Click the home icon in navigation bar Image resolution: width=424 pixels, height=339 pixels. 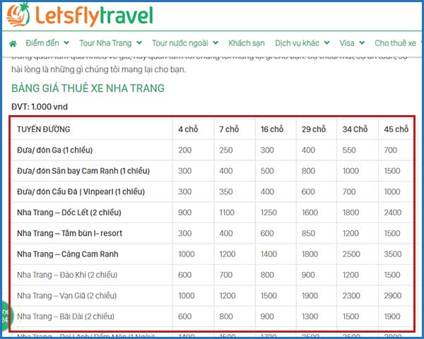pyautogui.click(x=12, y=43)
